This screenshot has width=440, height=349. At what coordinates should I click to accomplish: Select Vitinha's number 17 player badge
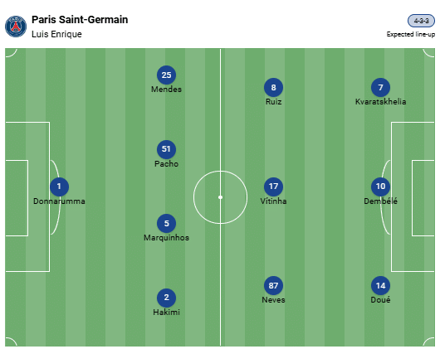274,187
